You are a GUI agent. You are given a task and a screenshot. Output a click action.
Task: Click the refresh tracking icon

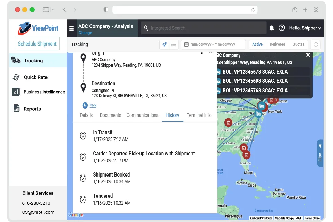pyautogui.click(x=316, y=44)
